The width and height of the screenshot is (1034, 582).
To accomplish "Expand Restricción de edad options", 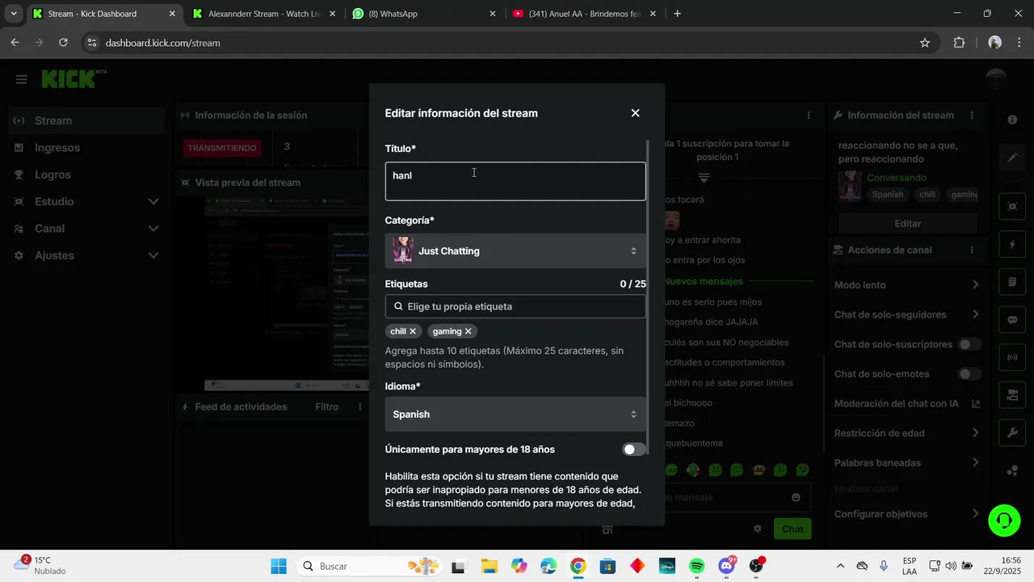I will (975, 433).
